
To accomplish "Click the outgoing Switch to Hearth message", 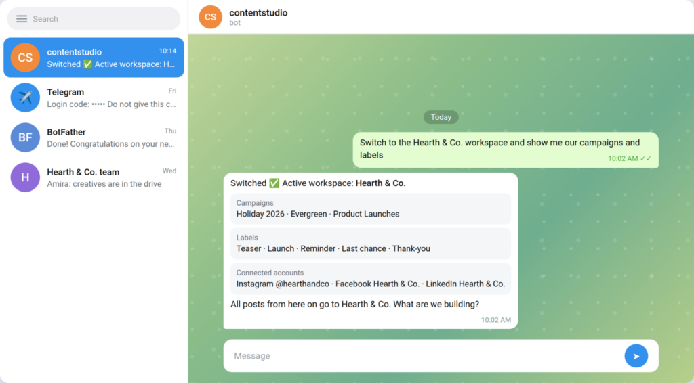I will pos(506,150).
